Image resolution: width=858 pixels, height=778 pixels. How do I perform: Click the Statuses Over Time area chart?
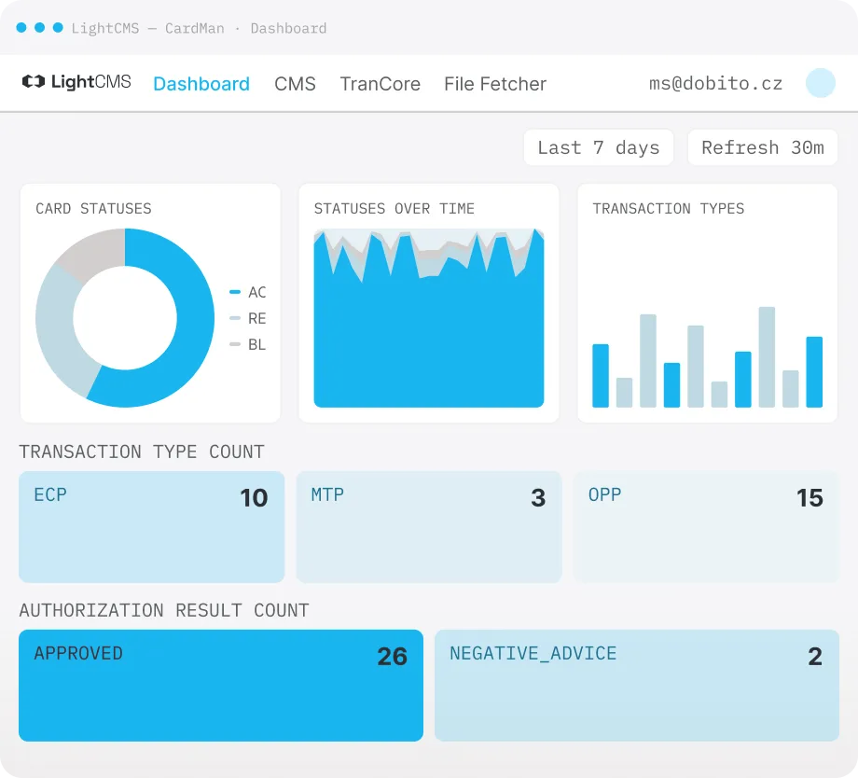click(x=429, y=318)
